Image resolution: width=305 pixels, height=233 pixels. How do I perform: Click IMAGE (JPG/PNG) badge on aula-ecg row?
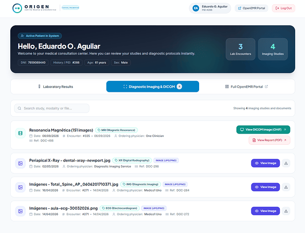tap(154, 208)
